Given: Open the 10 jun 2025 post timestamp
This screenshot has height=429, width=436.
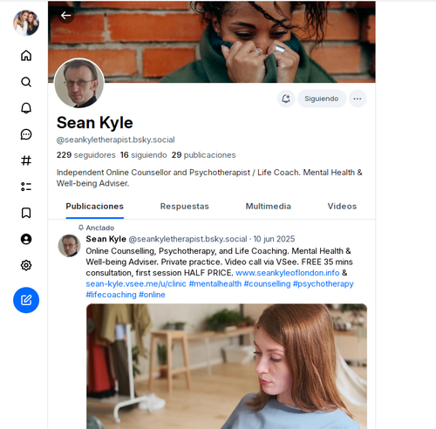Looking at the screenshot, I should tap(274, 239).
